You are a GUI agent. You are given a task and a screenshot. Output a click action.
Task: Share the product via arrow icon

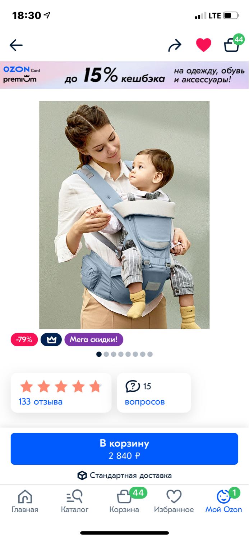175,45
